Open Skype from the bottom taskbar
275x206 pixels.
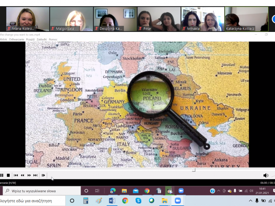(x=138, y=201)
